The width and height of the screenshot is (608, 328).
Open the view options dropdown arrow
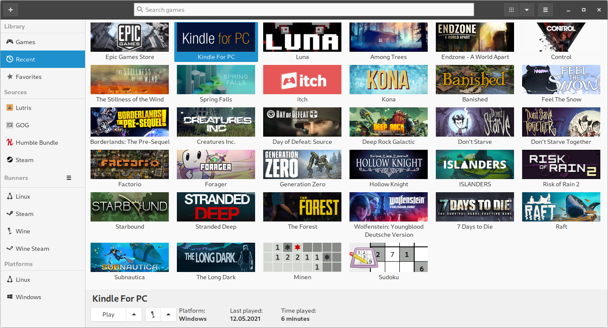pos(527,10)
